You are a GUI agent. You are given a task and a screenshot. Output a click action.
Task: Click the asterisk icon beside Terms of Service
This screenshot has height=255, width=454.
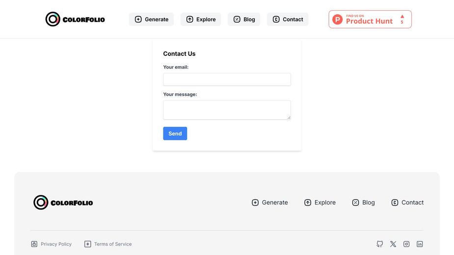tap(88, 244)
